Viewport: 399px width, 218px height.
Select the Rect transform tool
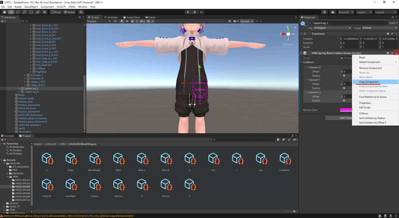31,12
